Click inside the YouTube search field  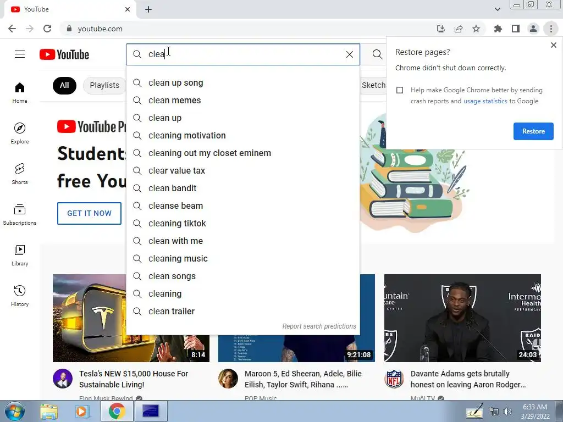[x=244, y=54]
